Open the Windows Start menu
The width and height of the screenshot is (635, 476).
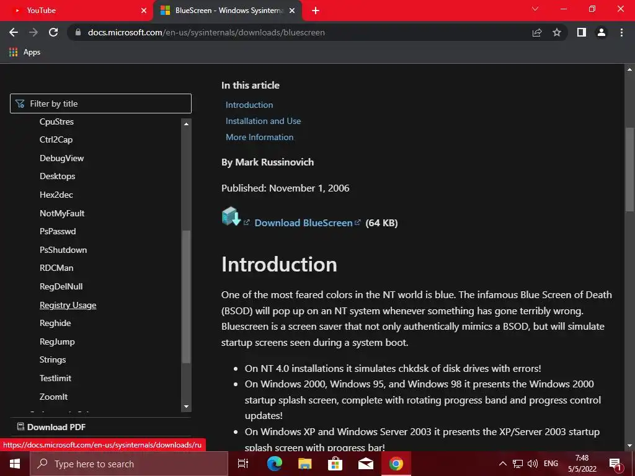(x=15, y=464)
